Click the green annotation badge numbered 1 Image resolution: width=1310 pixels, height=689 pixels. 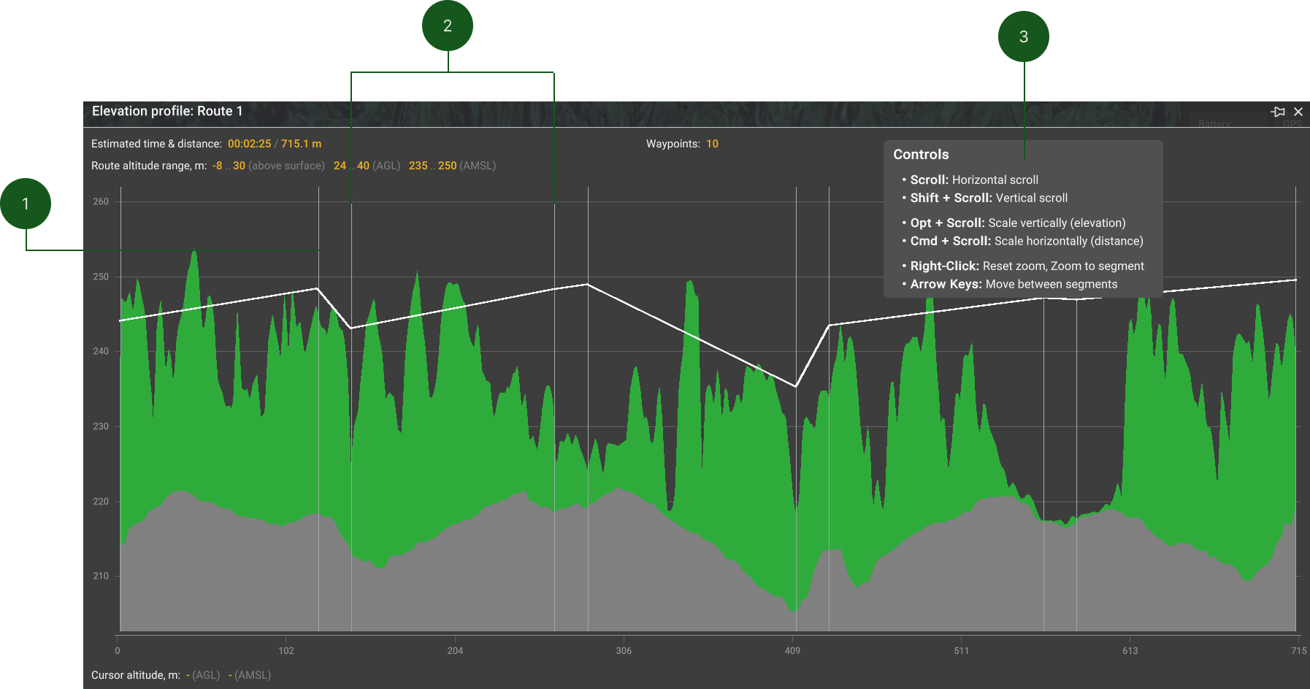coord(26,204)
